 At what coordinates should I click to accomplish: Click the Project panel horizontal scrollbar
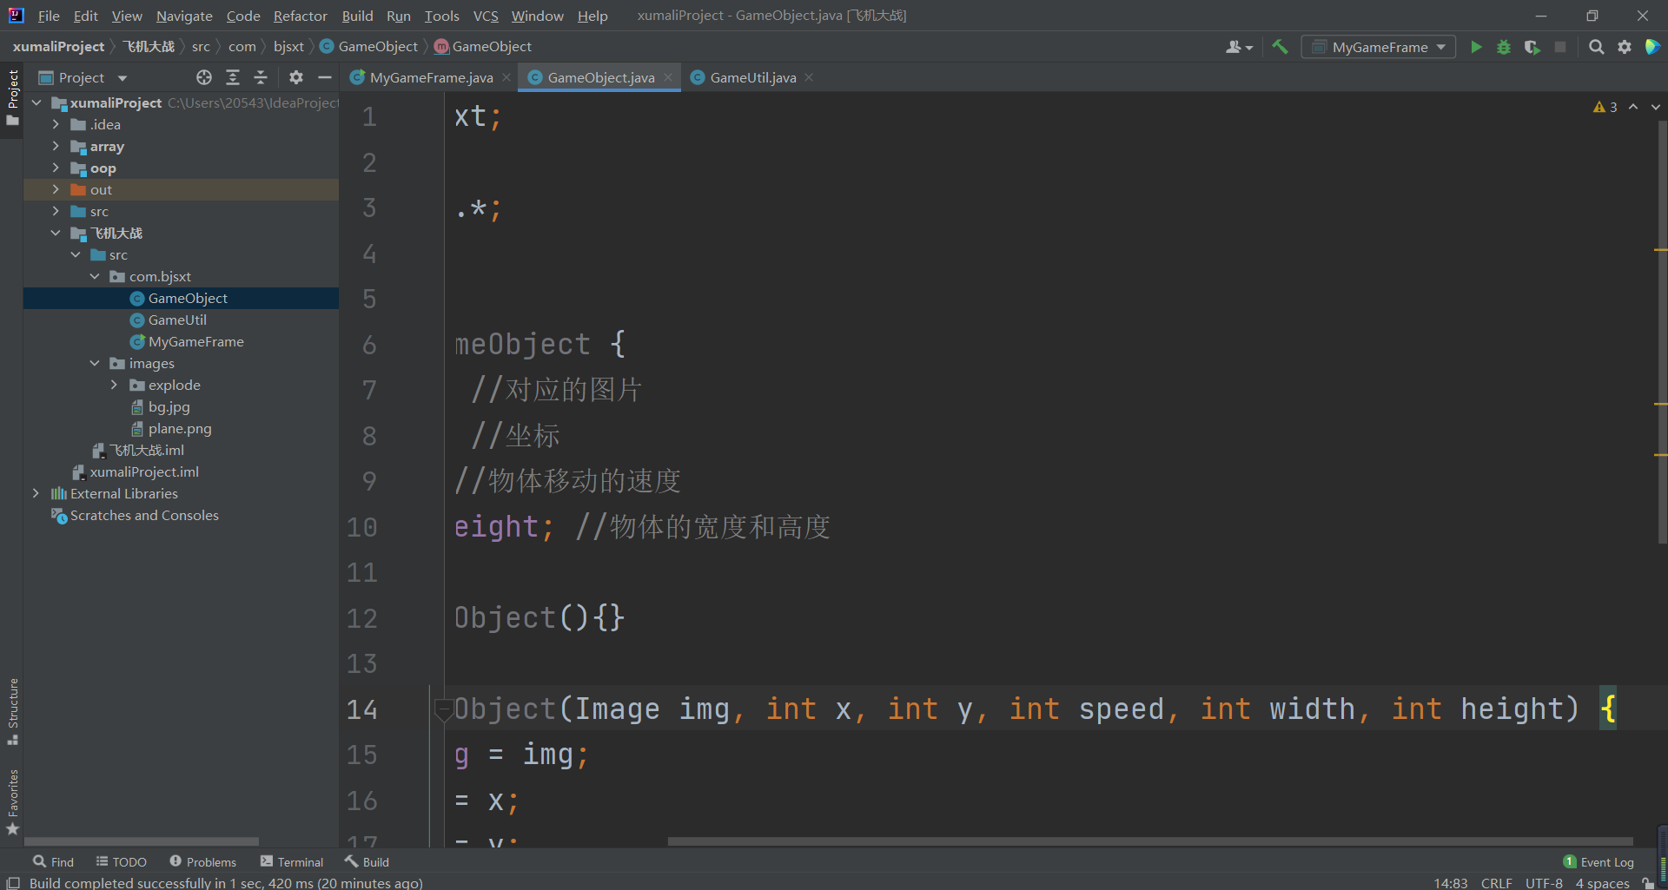point(142,841)
